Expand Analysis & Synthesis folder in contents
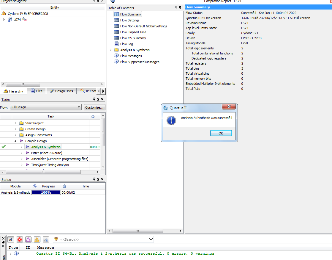Image resolution: width=332 pixels, height=260 pixels. pyautogui.click(x=110, y=50)
